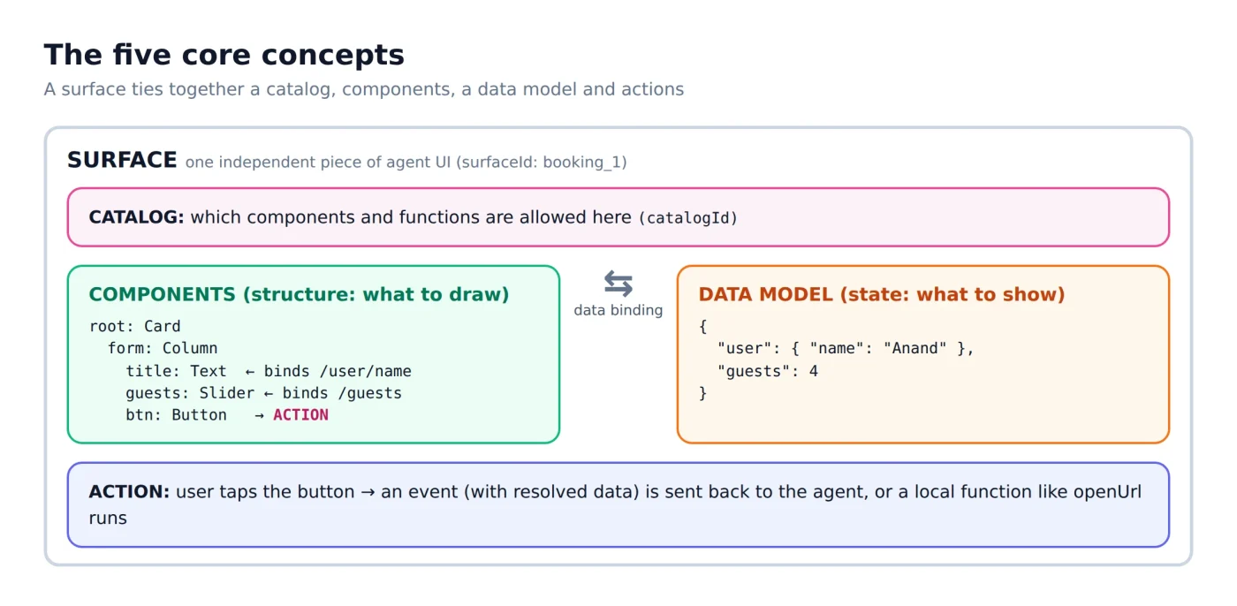This screenshot has height=606, width=1237.
Task: Click the 'data binding' caption text
Action: (x=618, y=310)
